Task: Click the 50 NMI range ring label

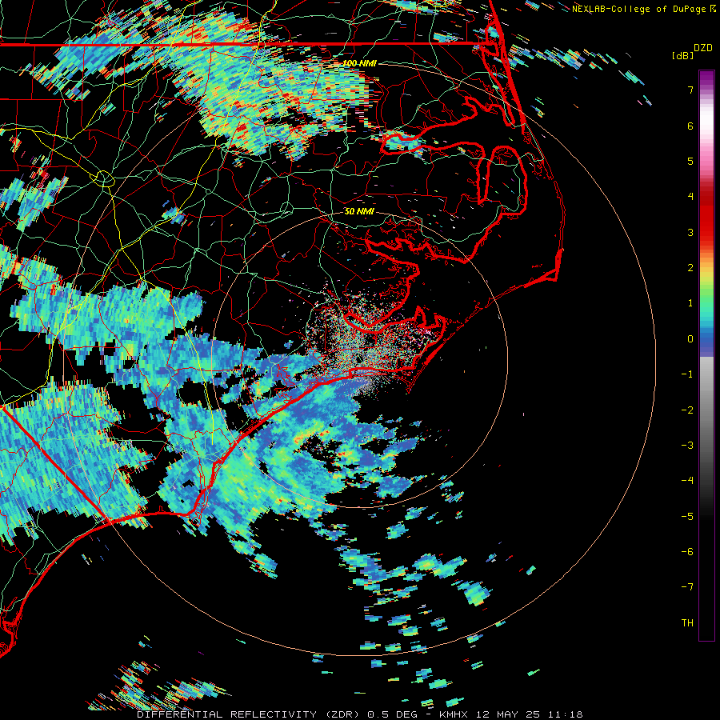Action: (359, 212)
